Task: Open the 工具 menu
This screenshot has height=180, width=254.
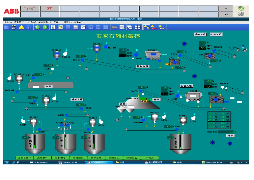Action: (x=57, y=22)
